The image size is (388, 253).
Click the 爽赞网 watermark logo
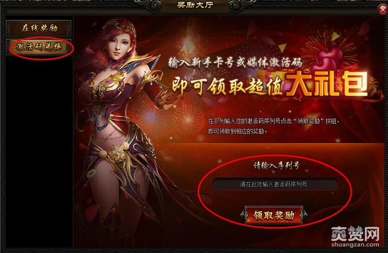coord(355,233)
